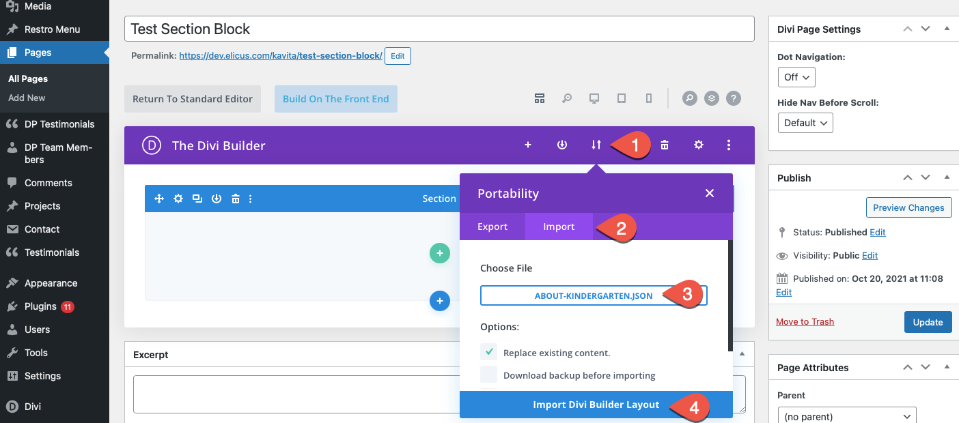Enable Download backup before importing
The image size is (959, 423).
click(489, 375)
